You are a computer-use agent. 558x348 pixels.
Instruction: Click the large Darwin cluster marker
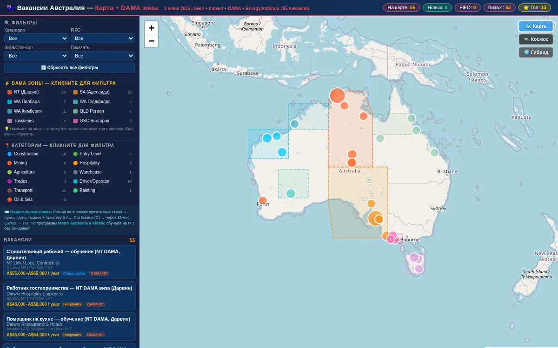click(x=337, y=96)
